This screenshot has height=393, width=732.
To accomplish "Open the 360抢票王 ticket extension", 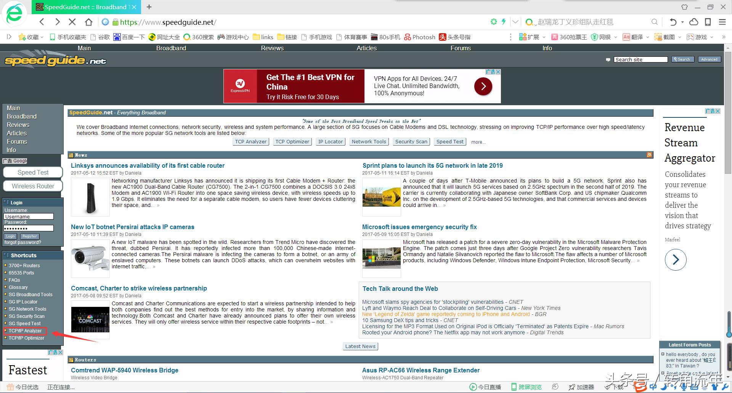I will pyautogui.click(x=569, y=37).
